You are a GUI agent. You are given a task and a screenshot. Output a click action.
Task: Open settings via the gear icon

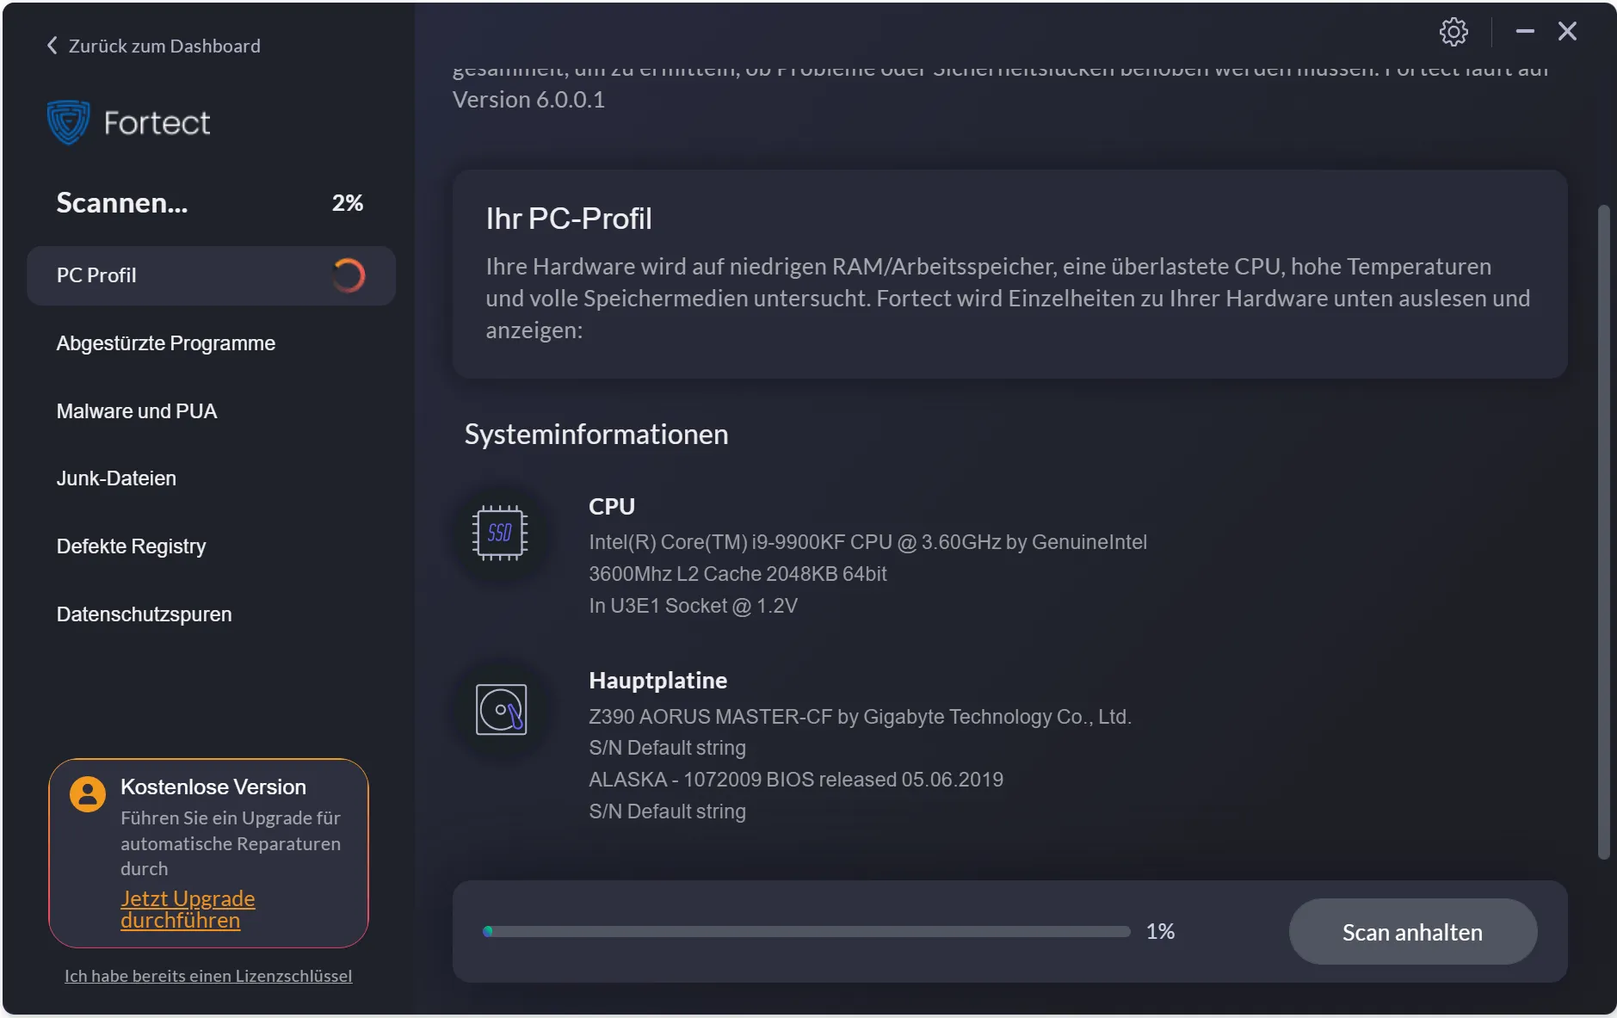tap(1453, 32)
